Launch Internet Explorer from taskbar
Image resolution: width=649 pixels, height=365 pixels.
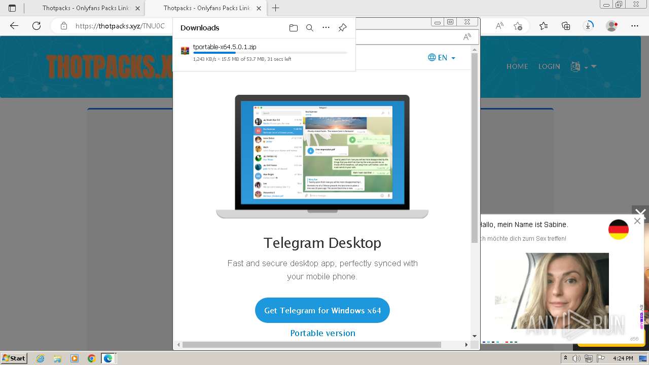click(x=41, y=358)
